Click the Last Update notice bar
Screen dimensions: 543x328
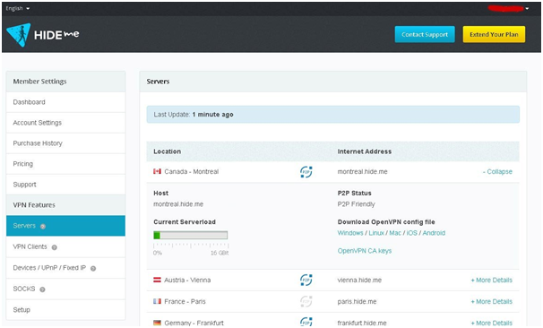[x=332, y=115]
